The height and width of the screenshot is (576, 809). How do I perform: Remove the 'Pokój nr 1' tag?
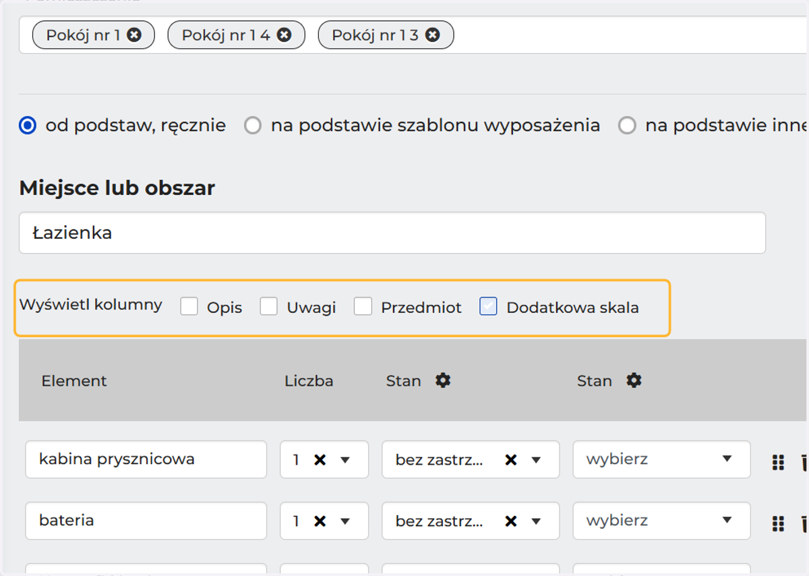pyautogui.click(x=134, y=35)
